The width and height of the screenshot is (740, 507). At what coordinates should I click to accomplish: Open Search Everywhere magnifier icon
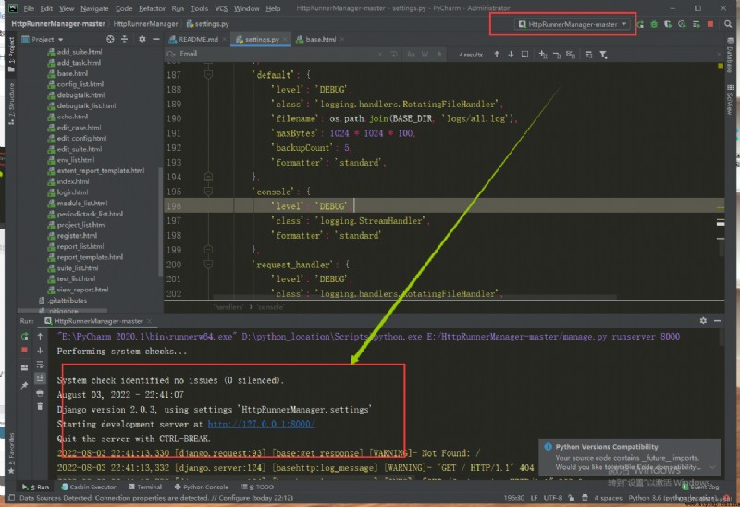click(728, 24)
